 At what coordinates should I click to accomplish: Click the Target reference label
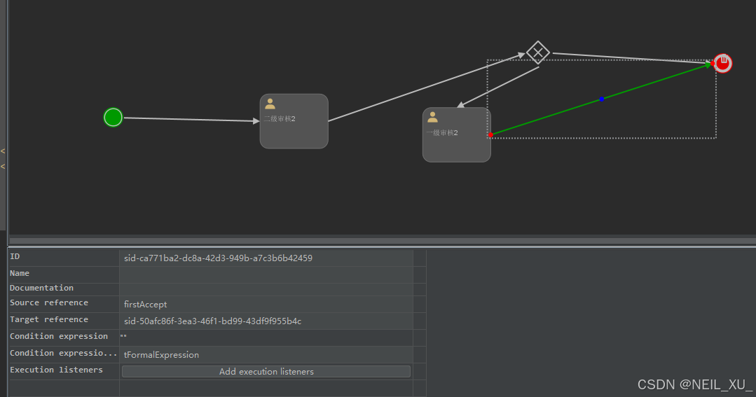49,319
